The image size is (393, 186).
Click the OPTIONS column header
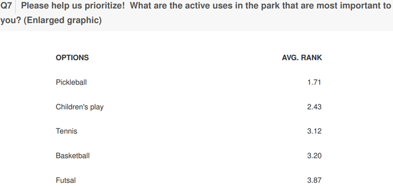(72, 57)
